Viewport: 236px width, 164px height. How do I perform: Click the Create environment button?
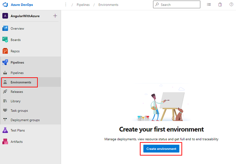point(161,149)
